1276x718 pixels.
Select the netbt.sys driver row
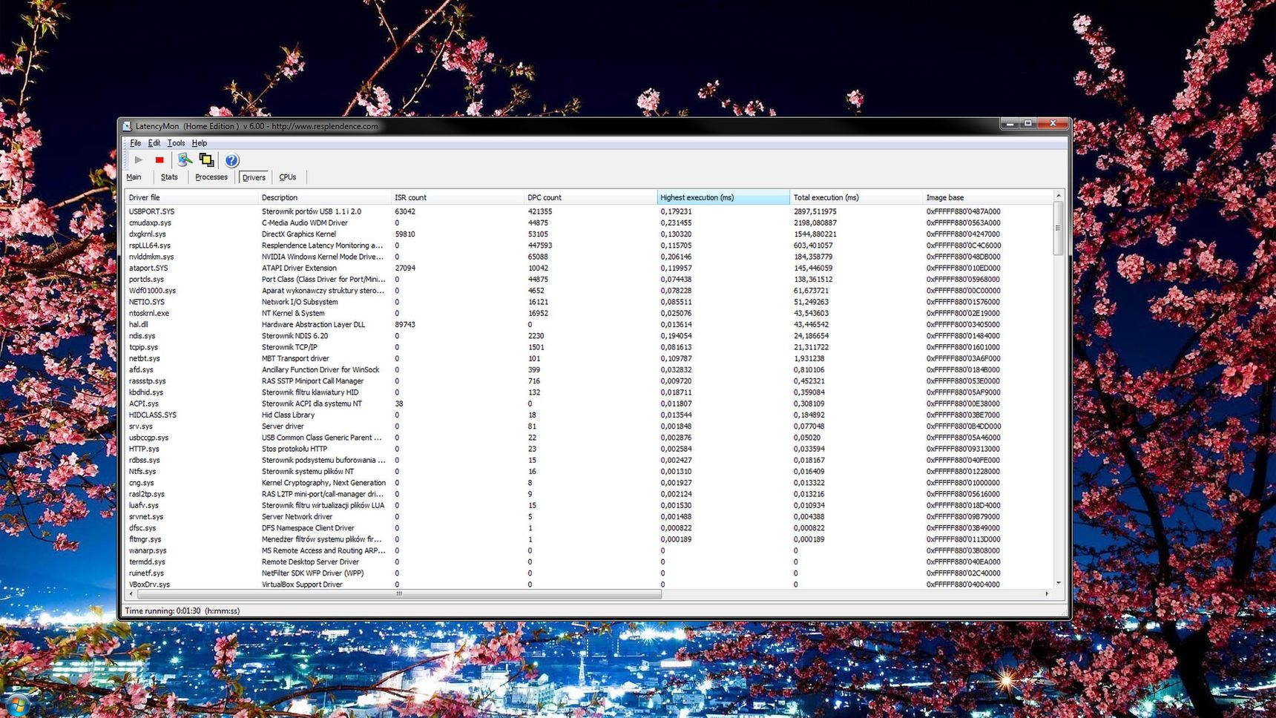tap(589, 358)
